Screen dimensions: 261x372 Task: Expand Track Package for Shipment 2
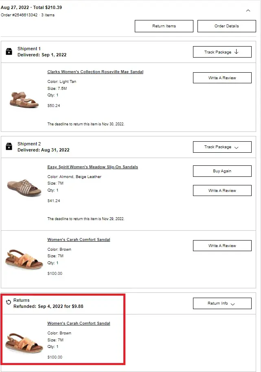tap(222, 147)
